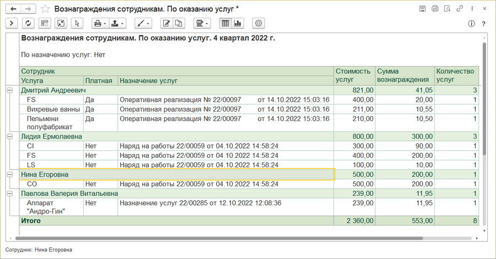
Task: Open dropdown arrow beside the paintbrush icon
Action: [x=148, y=24]
